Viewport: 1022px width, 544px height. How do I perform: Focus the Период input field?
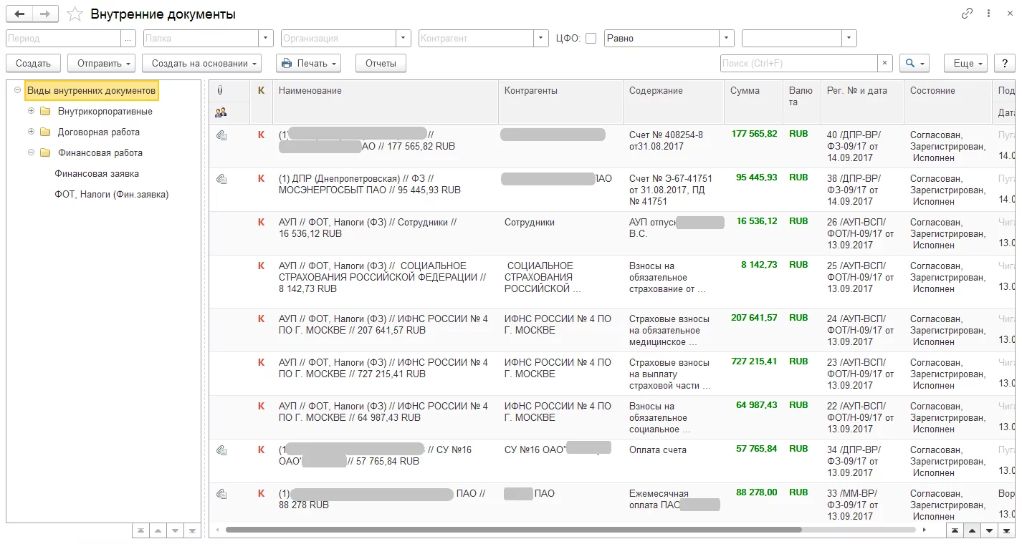click(64, 39)
